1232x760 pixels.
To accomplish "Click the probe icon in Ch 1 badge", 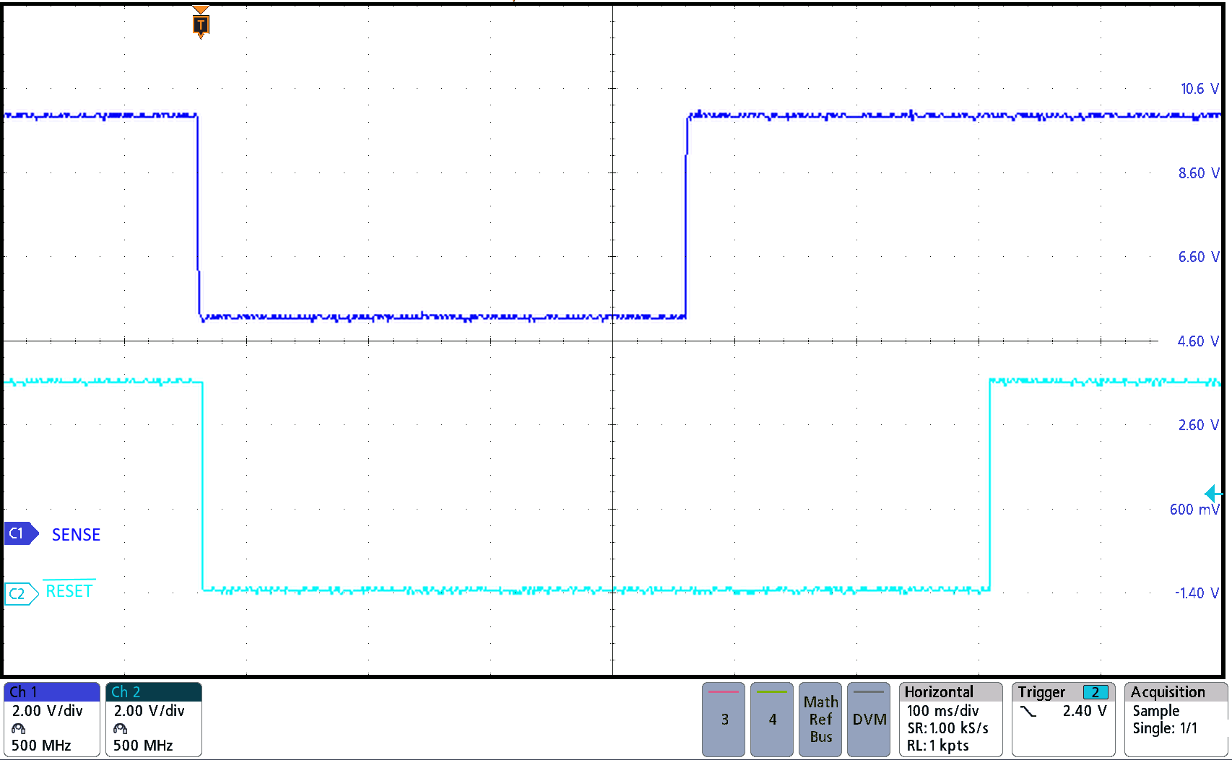I will click(x=19, y=728).
